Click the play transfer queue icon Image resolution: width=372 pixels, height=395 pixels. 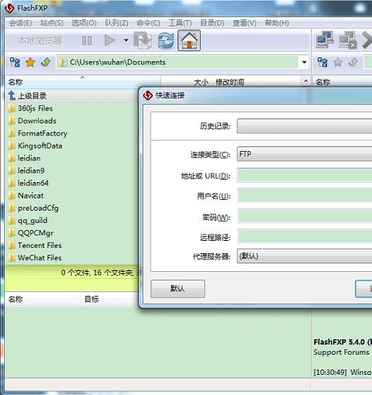[110, 40]
